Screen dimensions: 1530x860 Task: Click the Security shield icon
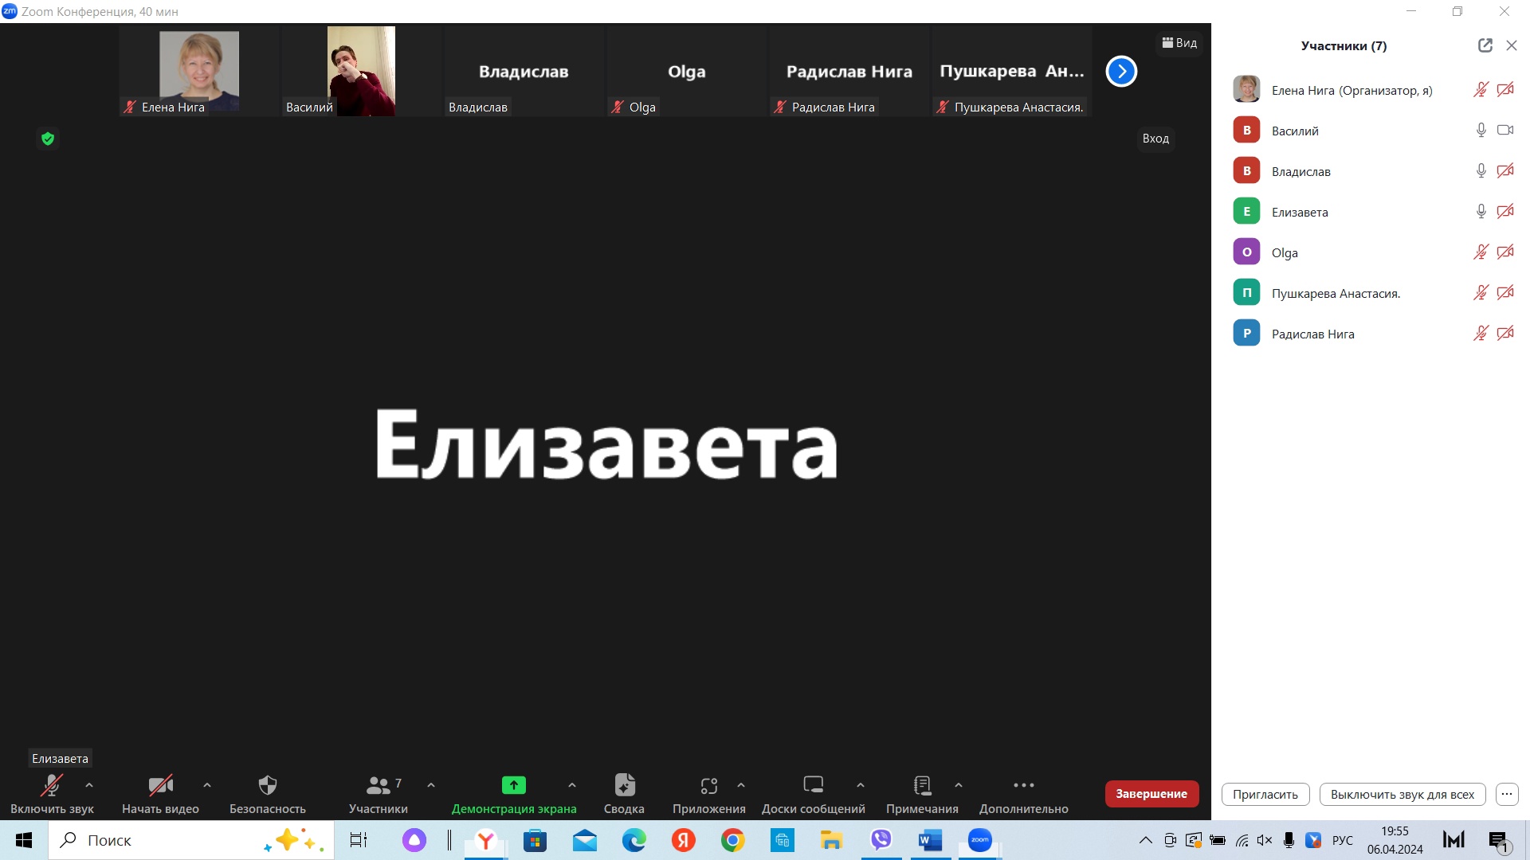pos(268,786)
